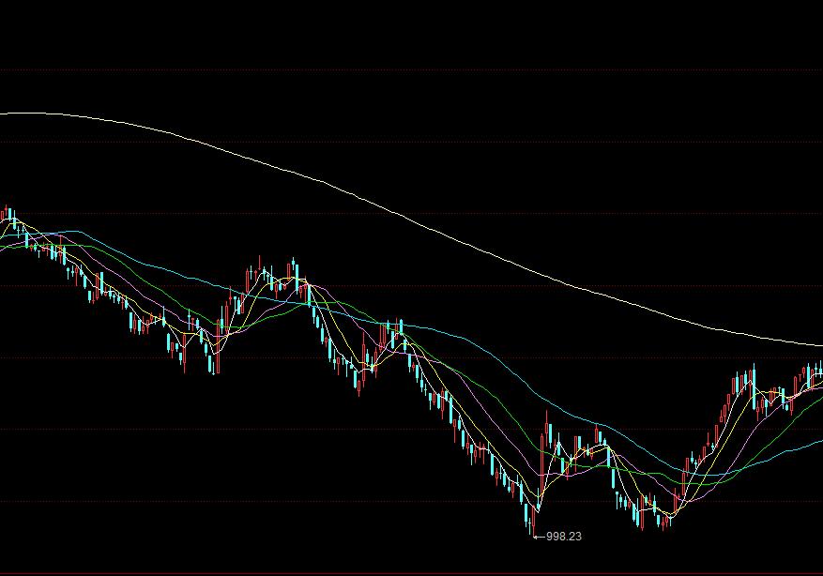
Task: Click the 998.23 low price label
Action: (564, 537)
